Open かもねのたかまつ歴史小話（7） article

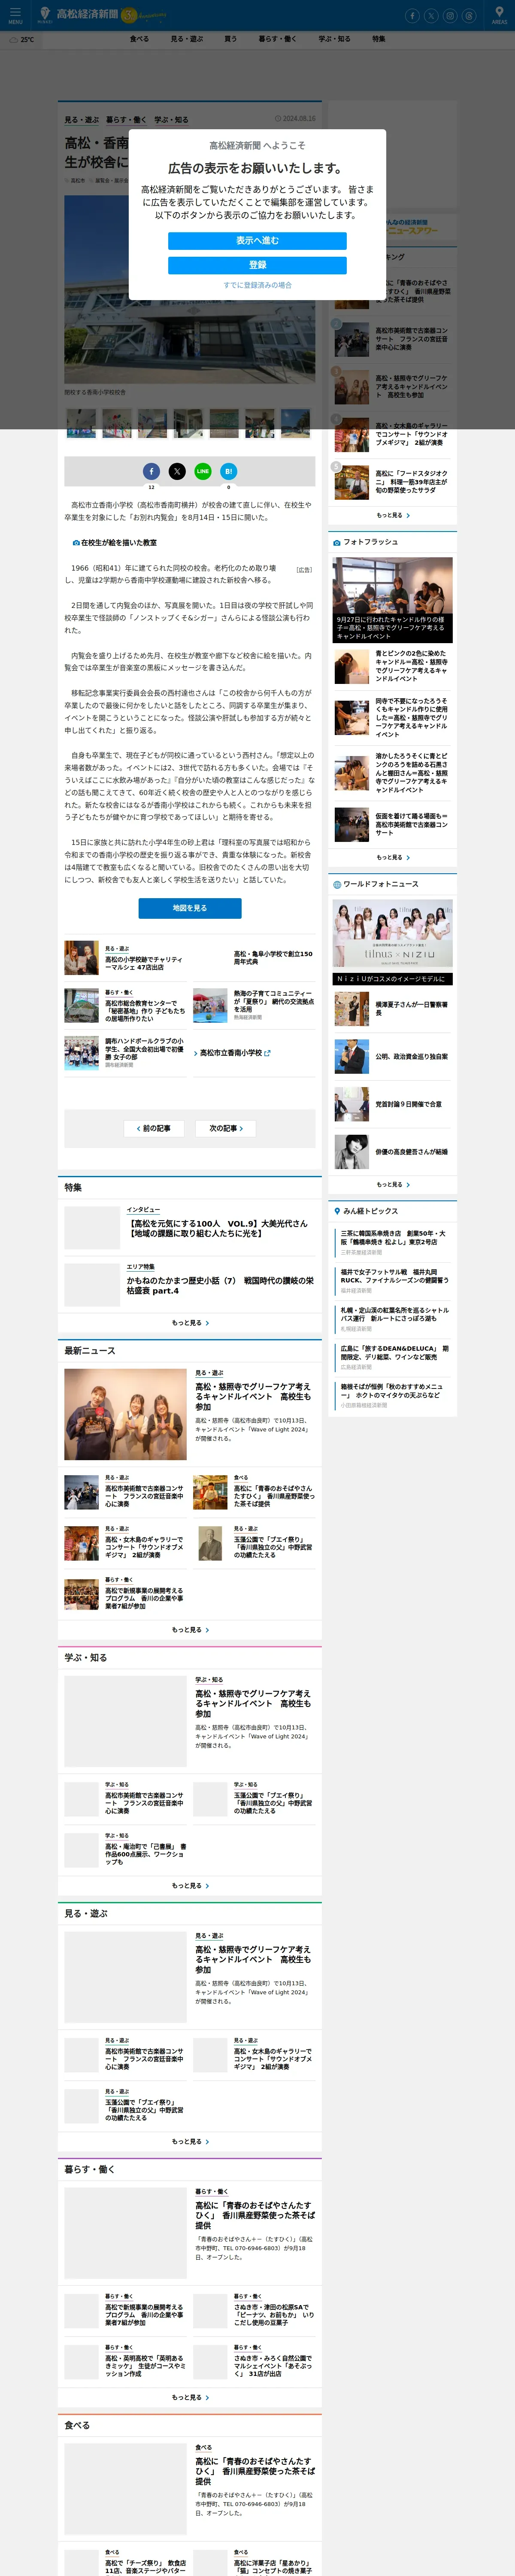pos(220,1285)
